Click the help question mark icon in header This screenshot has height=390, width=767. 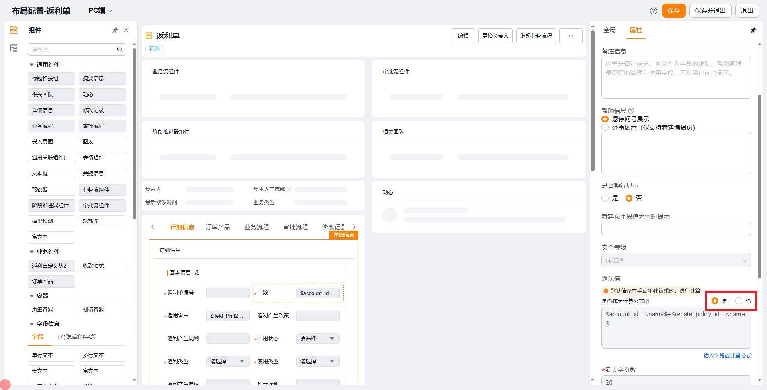[x=653, y=11]
